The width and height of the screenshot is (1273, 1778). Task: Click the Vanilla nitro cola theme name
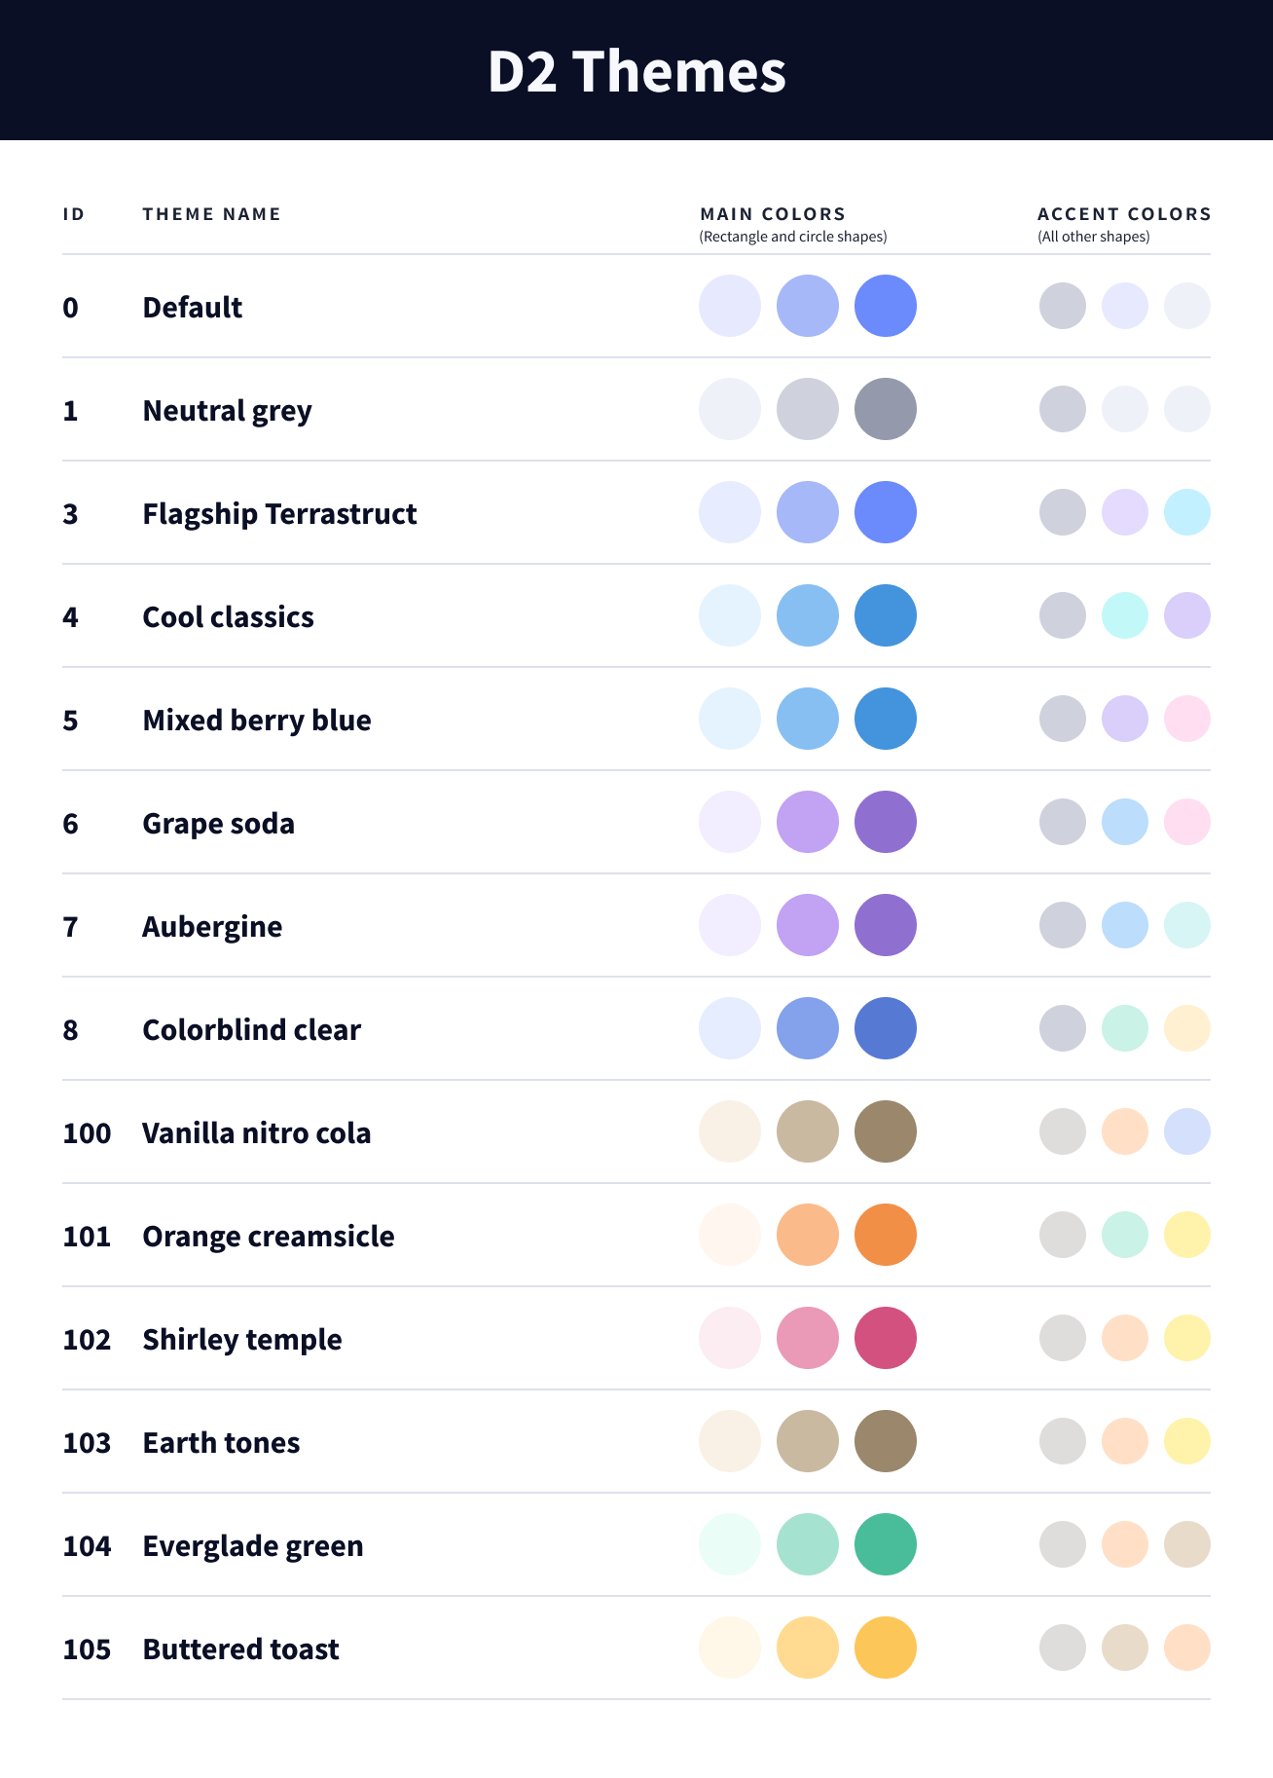(x=256, y=1132)
